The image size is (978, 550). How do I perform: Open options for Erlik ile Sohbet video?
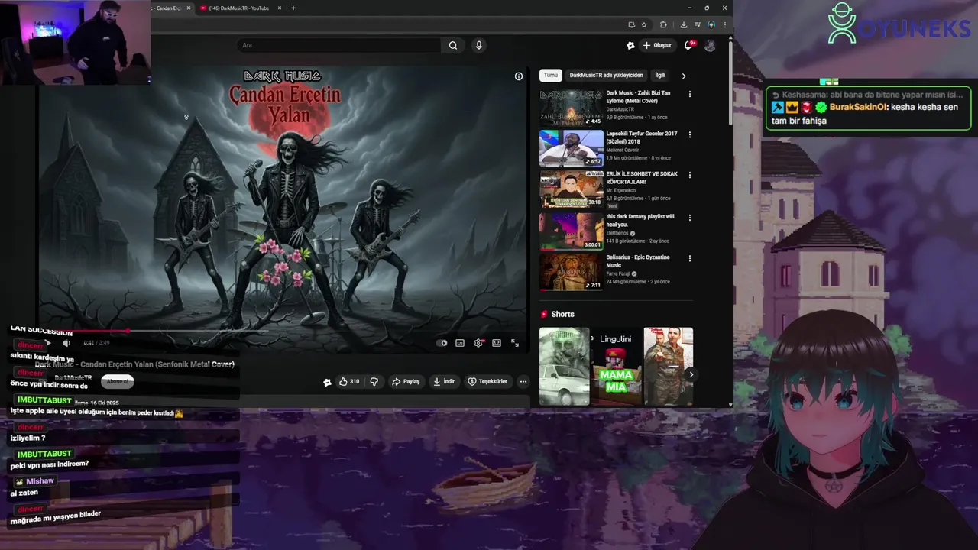click(690, 175)
